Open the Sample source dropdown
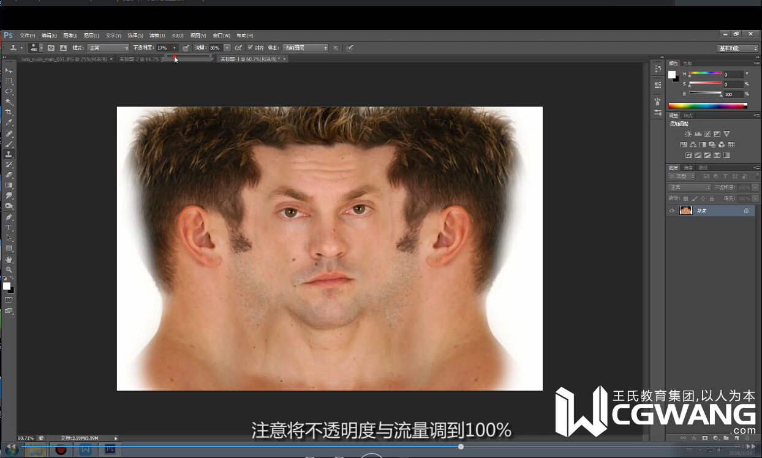The width and height of the screenshot is (762, 458). coord(305,48)
